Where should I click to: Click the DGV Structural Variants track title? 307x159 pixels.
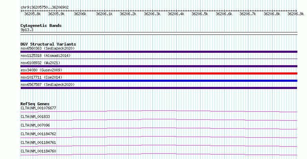48,44
